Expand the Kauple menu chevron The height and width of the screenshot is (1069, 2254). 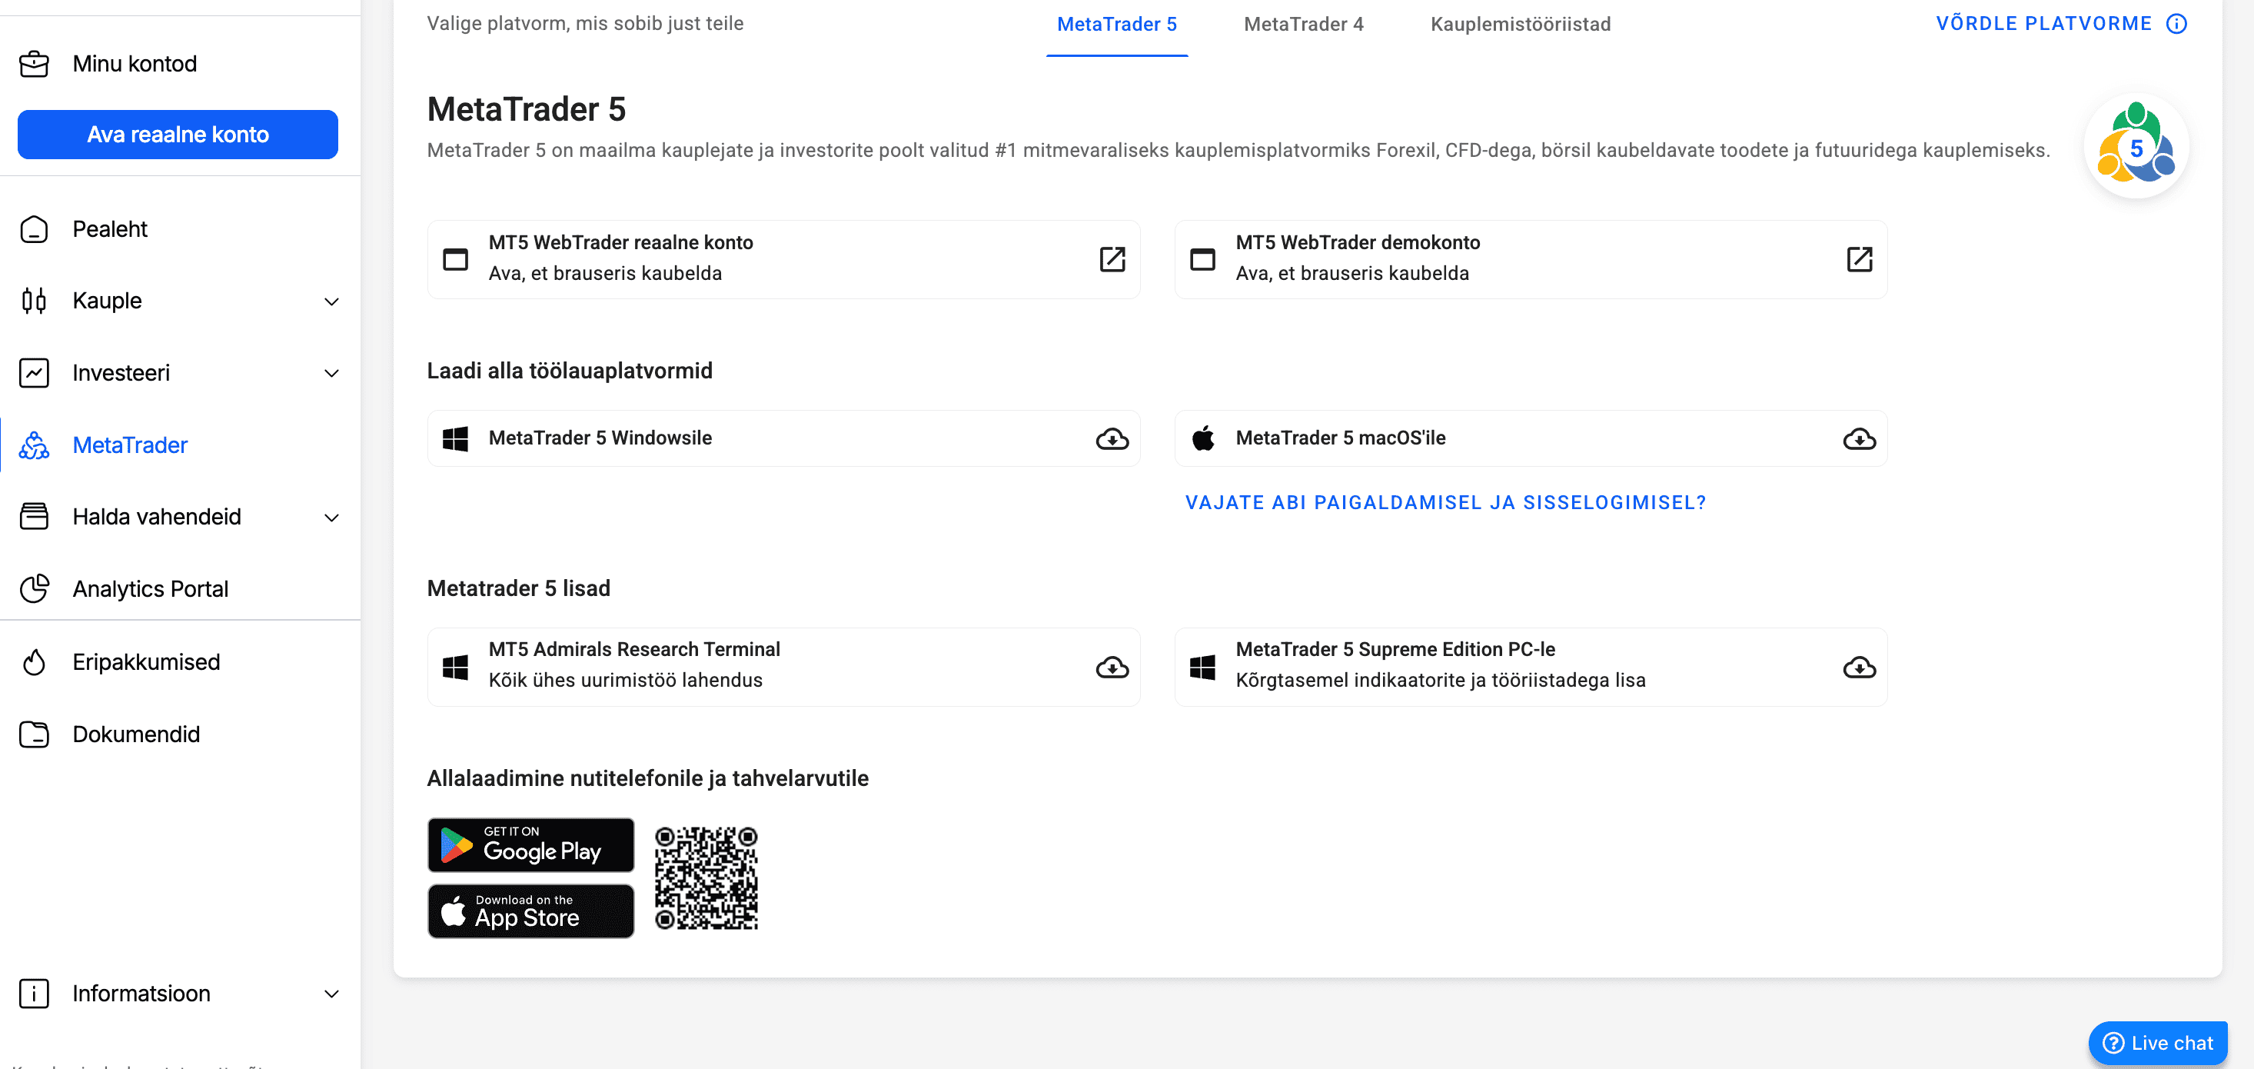(331, 302)
